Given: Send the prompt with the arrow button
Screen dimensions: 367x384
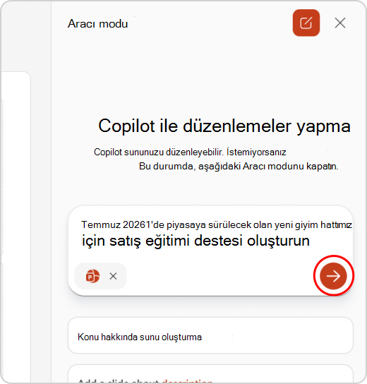Looking at the screenshot, I should 333,276.
